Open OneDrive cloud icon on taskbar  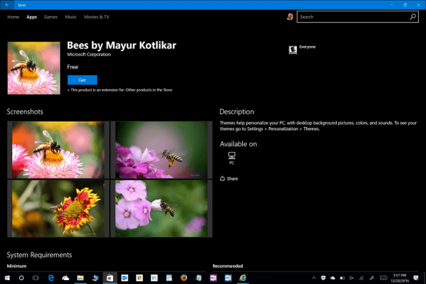click(65, 278)
